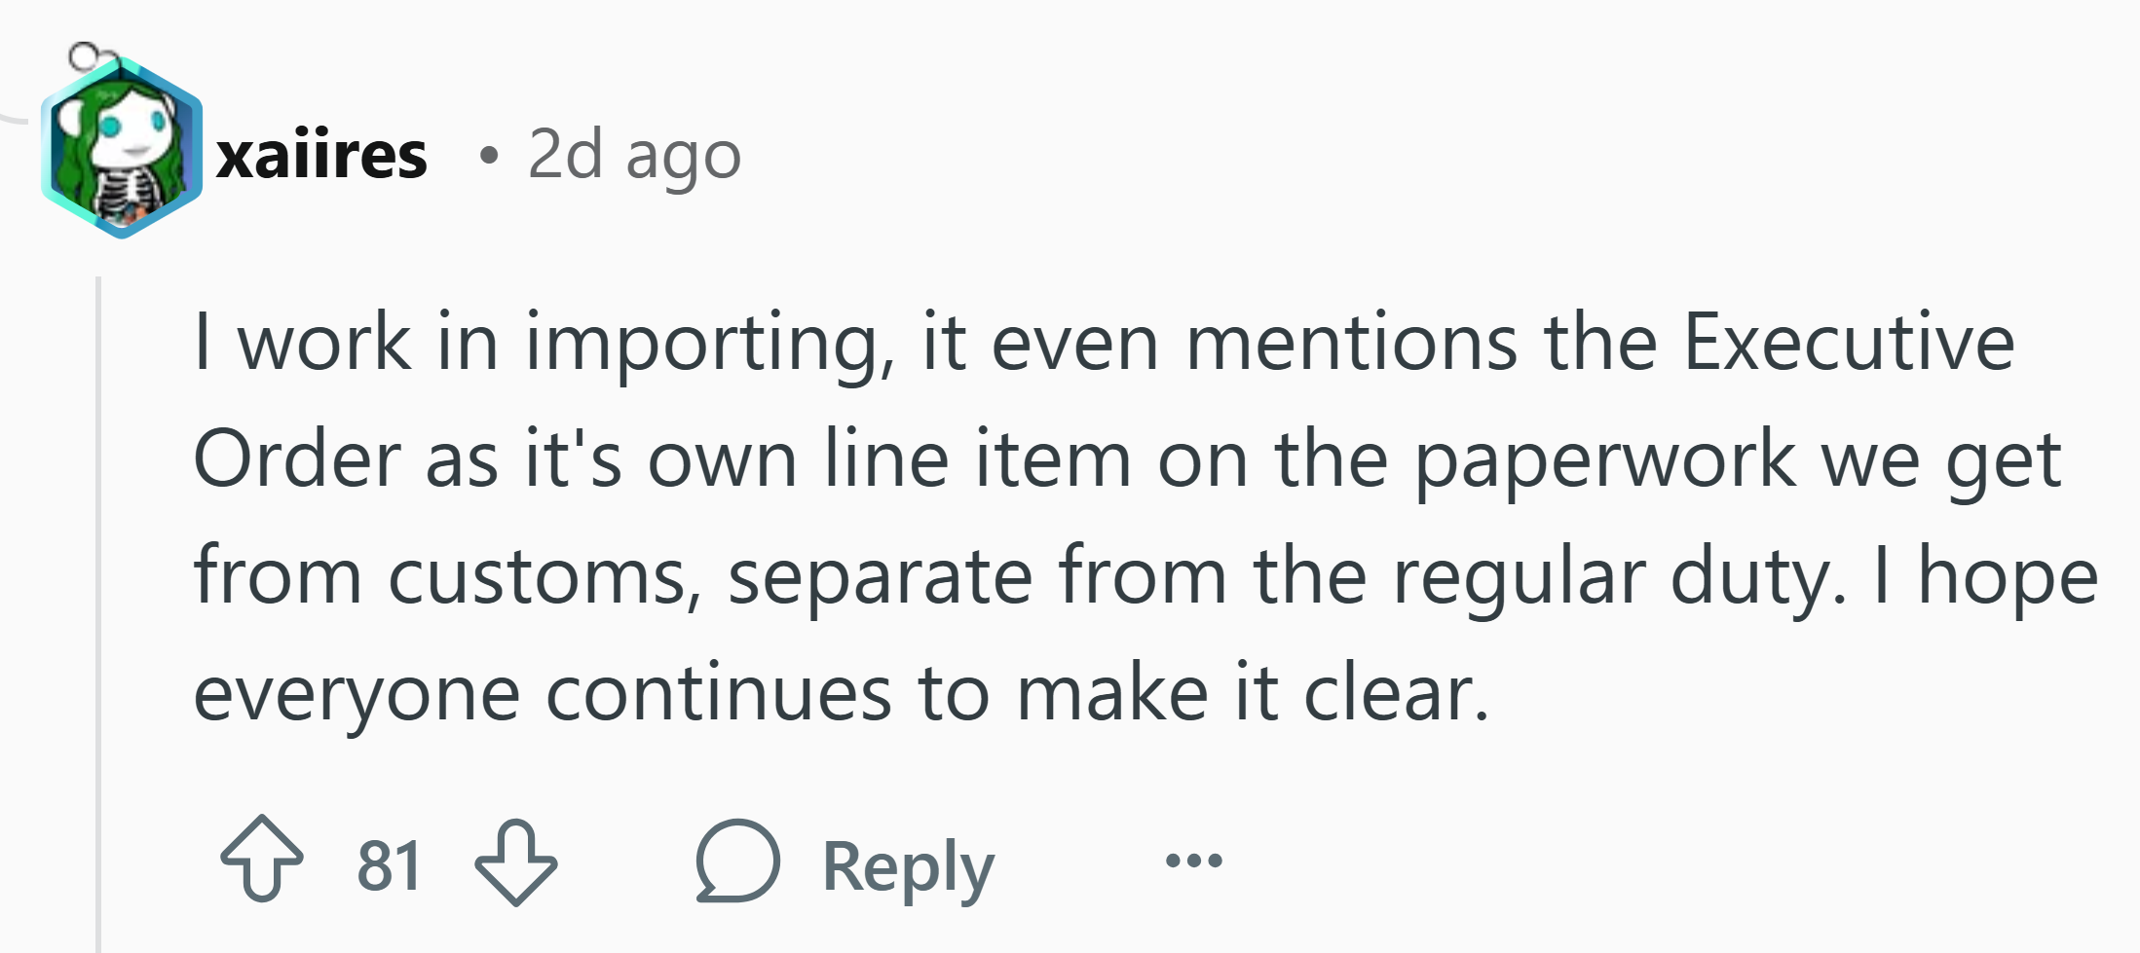Image resolution: width=2140 pixels, height=953 pixels.
Task: Open the xaiires username profile link
Action: [321, 156]
